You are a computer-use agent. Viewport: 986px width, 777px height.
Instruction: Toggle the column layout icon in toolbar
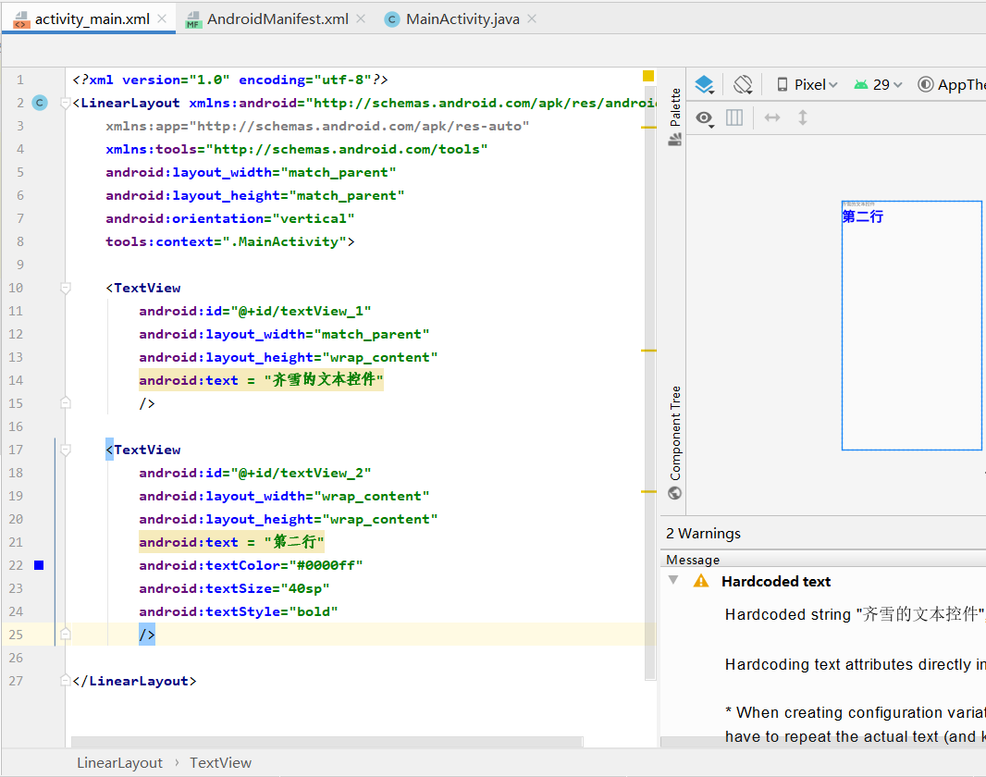[x=734, y=117]
